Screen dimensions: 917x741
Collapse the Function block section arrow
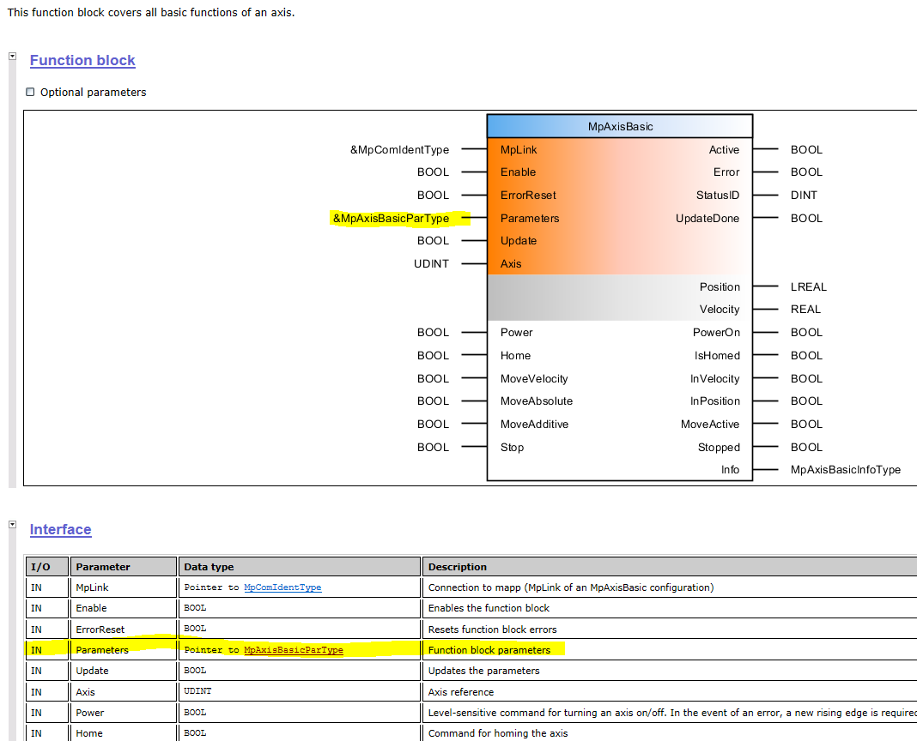(12, 56)
